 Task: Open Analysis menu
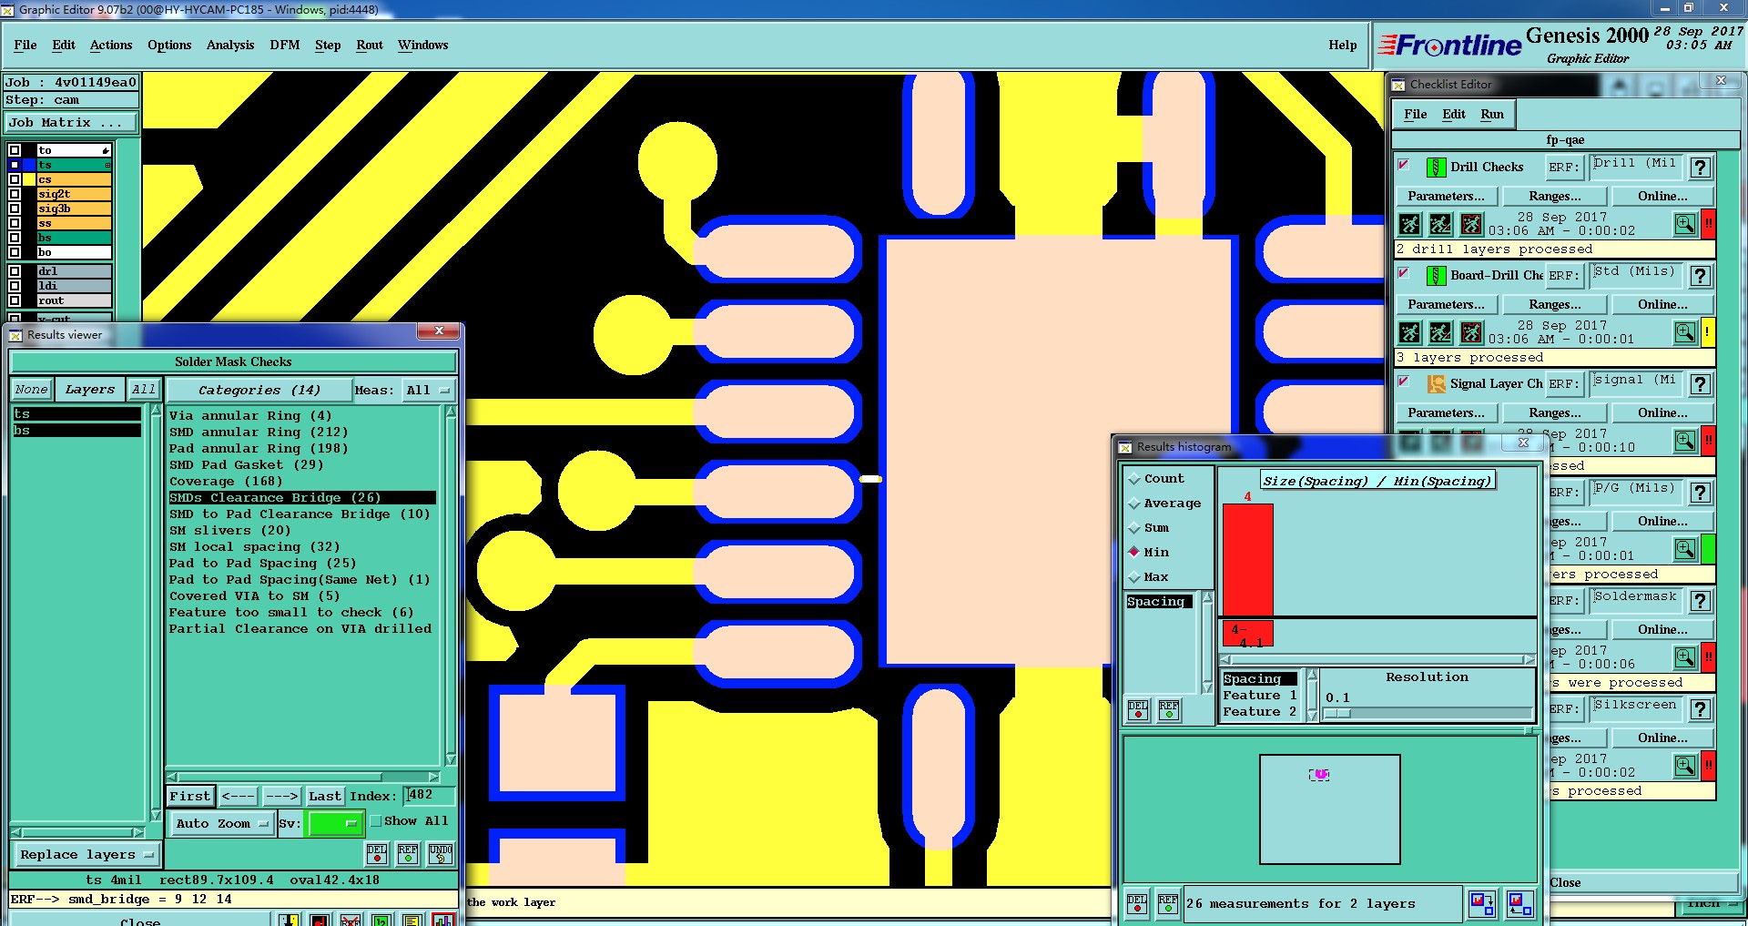pyautogui.click(x=230, y=45)
